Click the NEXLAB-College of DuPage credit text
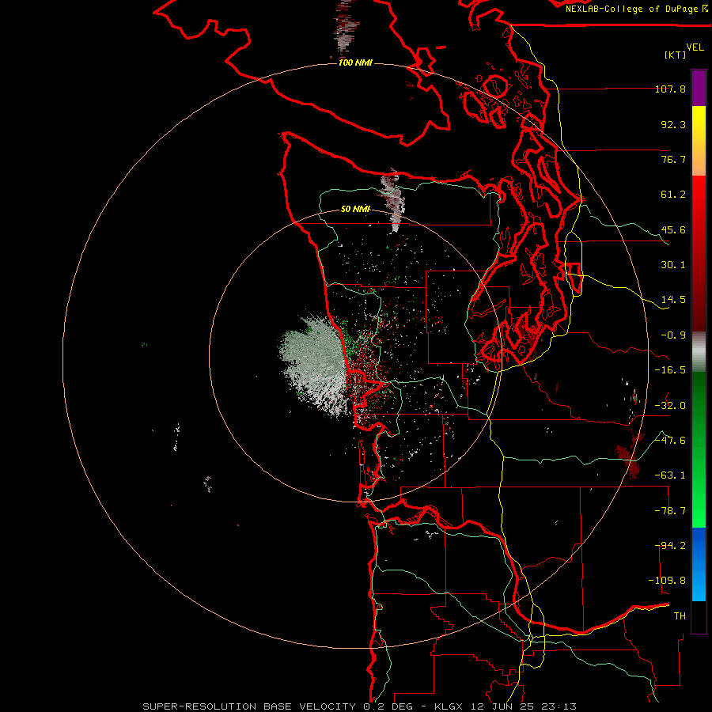 click(x=631, y=9)
